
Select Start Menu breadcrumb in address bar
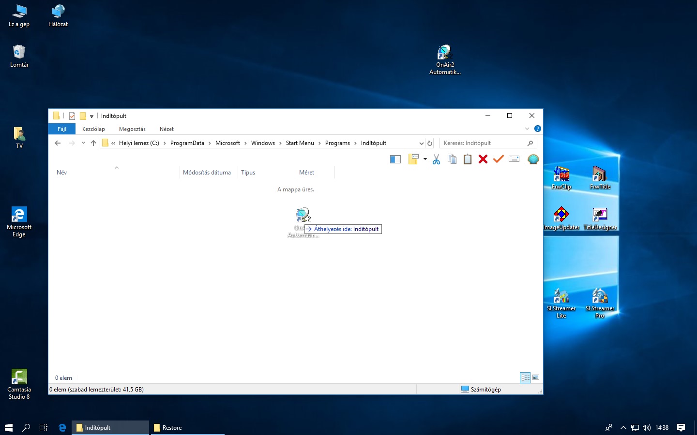coord(300,143)
